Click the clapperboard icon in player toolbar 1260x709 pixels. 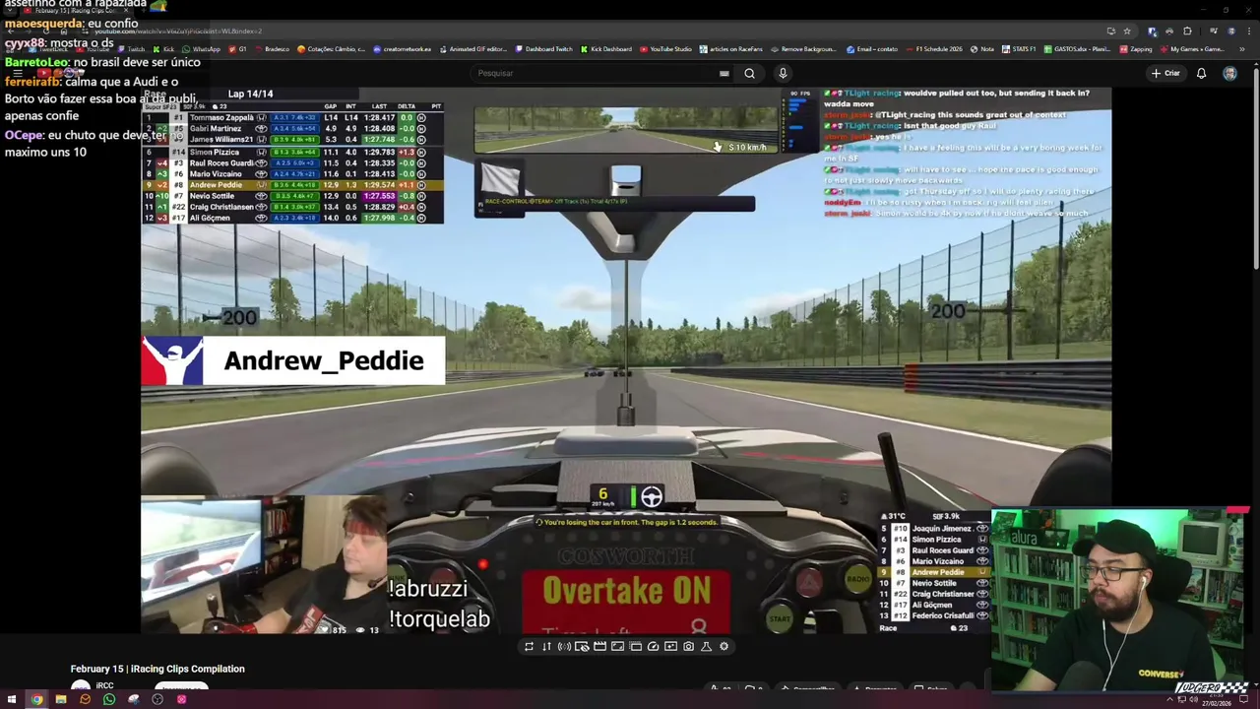(599, 646)
